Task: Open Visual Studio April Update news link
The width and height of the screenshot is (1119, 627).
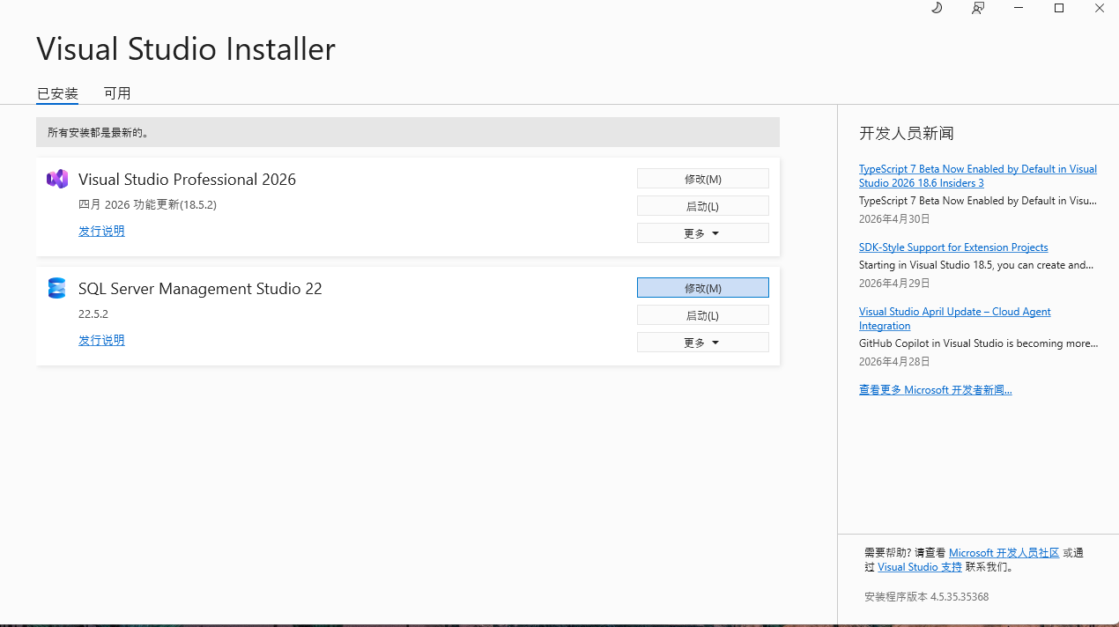Action: coord(955,319)
